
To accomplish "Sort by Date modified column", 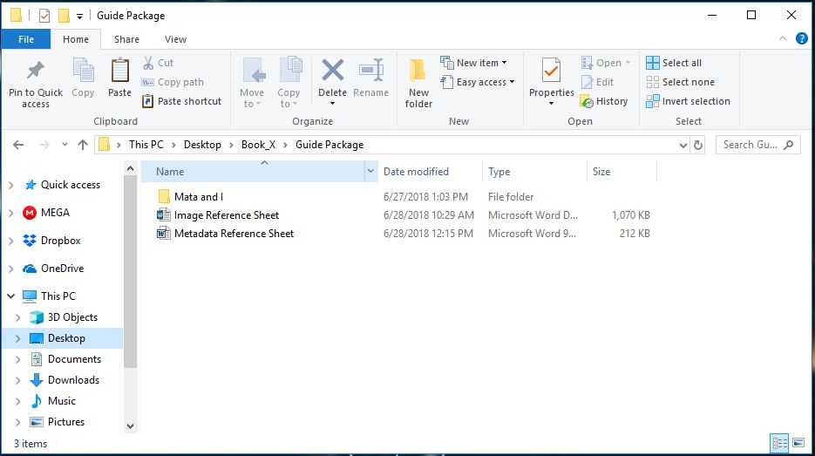I will pyautogui.click(x=430, y=171).
